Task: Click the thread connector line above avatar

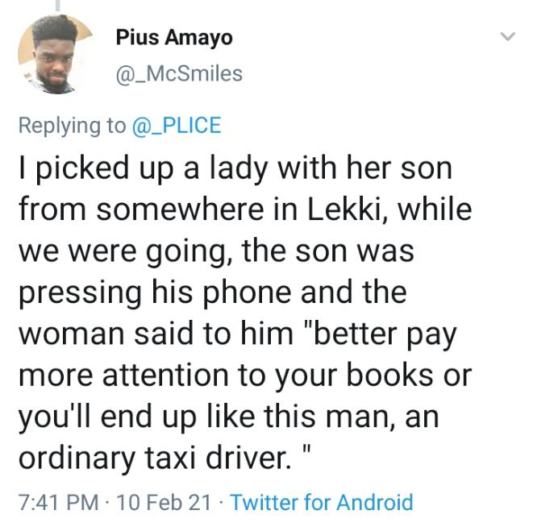Action: point(56,6)
